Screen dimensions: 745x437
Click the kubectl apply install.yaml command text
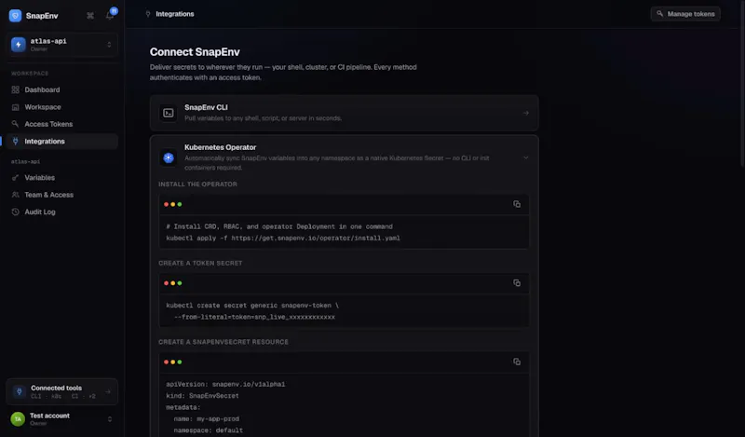point(283,239)
